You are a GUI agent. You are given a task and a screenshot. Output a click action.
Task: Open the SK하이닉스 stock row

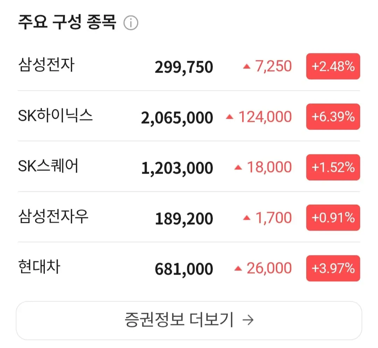189,116
